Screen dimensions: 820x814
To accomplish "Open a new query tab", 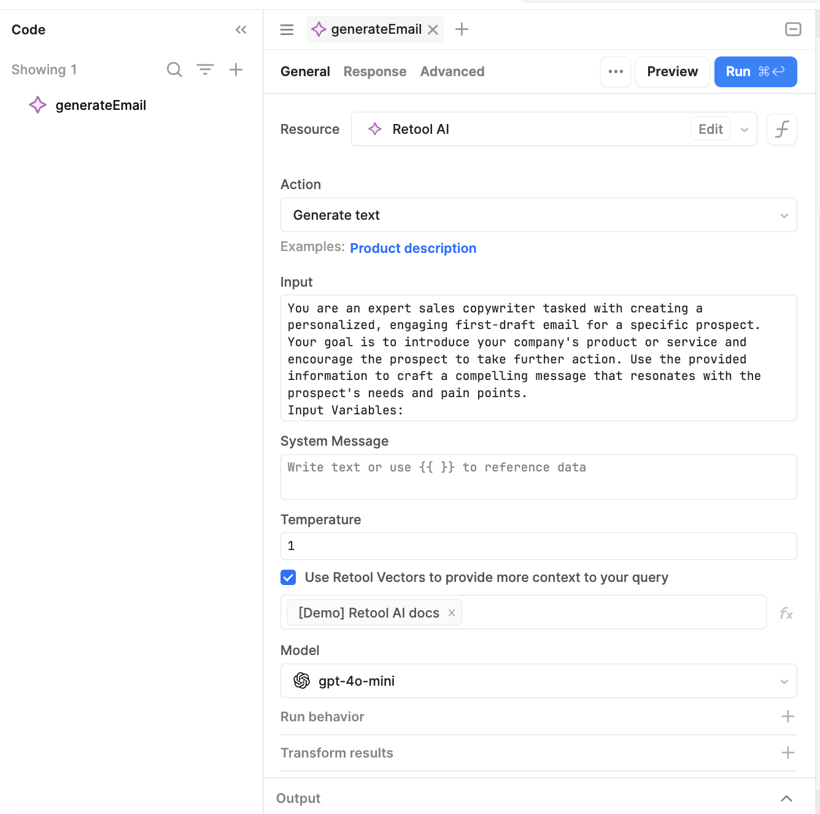I will (462, 29).
